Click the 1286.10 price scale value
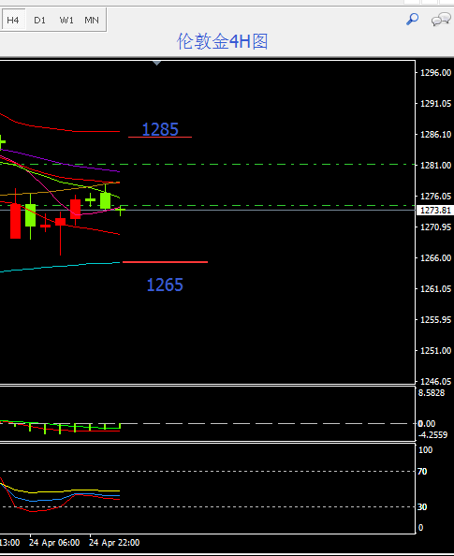 435,135
